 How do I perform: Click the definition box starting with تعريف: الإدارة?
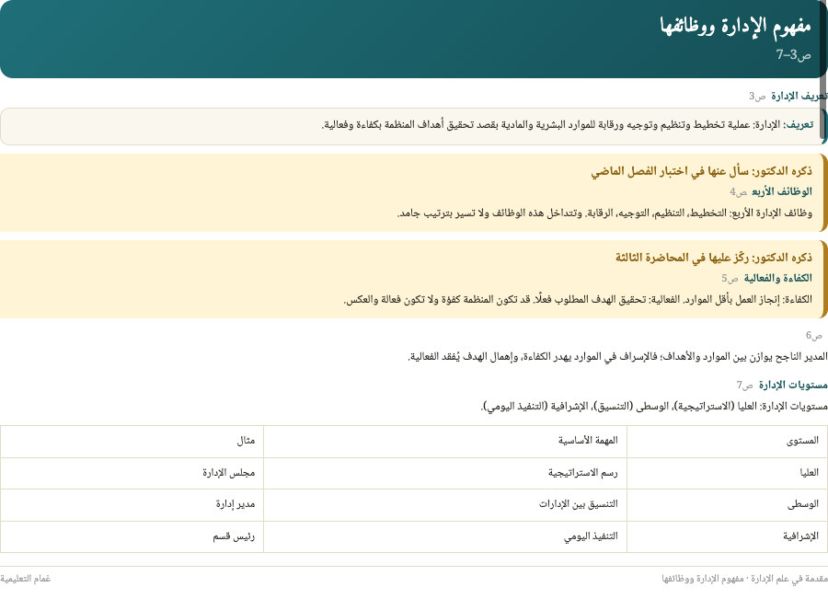pyautogui.click(x=412, y=126)
